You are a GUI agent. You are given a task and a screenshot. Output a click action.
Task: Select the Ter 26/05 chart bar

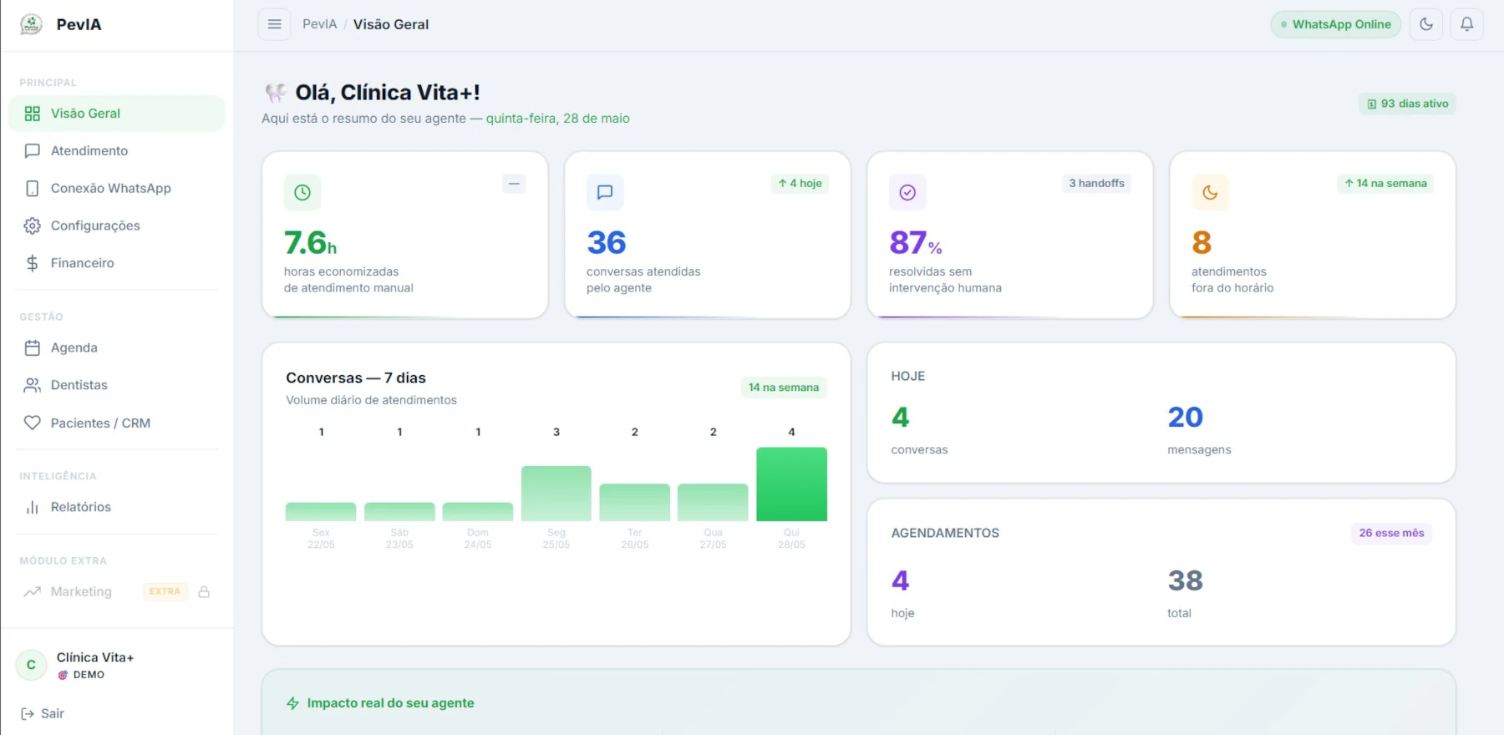(x=635, y=502)
